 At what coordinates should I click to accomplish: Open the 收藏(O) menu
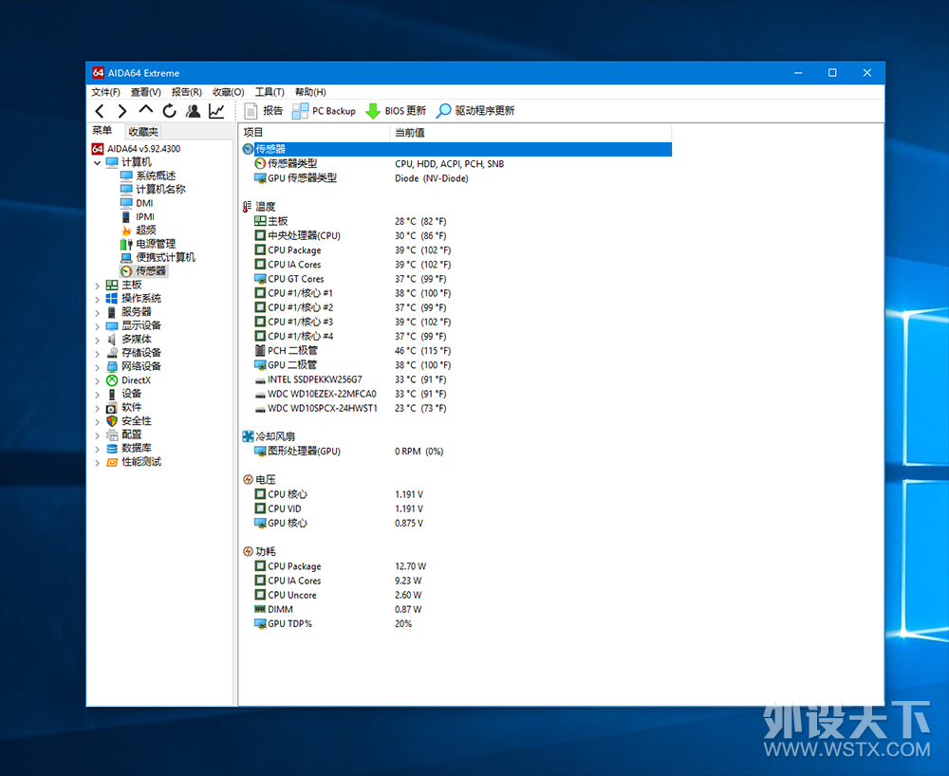coord(228,92)
